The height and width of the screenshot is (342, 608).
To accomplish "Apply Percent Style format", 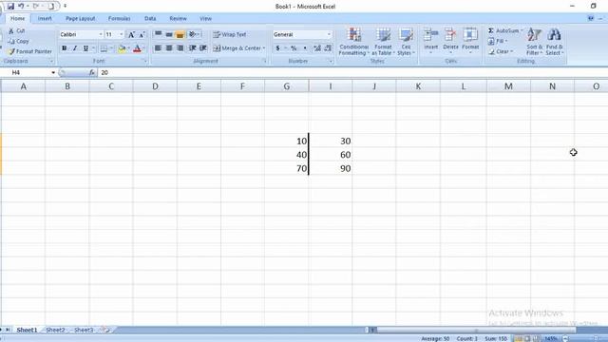I will [x=294, y=48].
